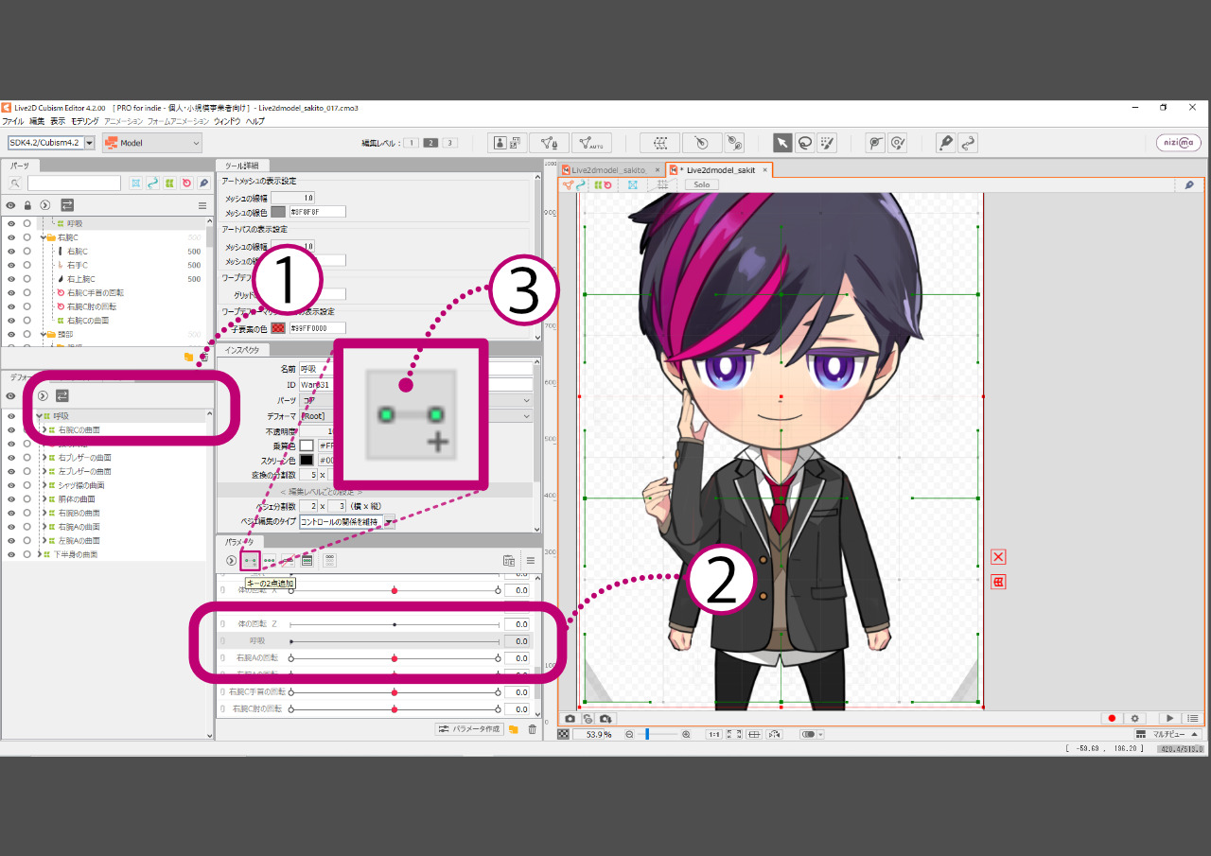Screen dimensions: 1211x856
Task: Open the 編集 menu
Action: (x=37, y=121)
